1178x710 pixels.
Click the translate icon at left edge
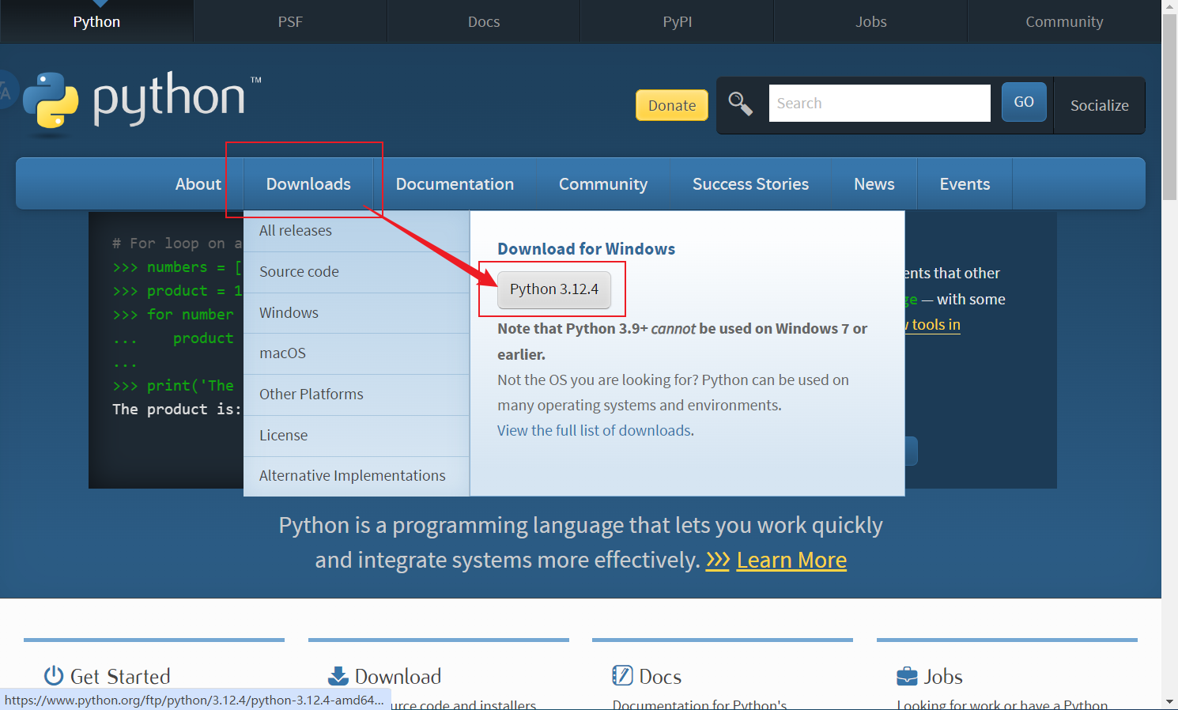tap(6, 91)
